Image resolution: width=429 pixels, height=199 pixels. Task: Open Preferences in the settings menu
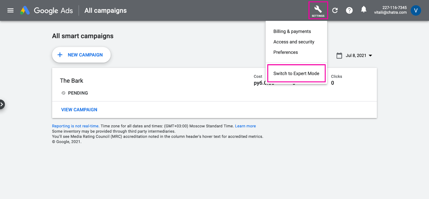click(x=285, y=52)
